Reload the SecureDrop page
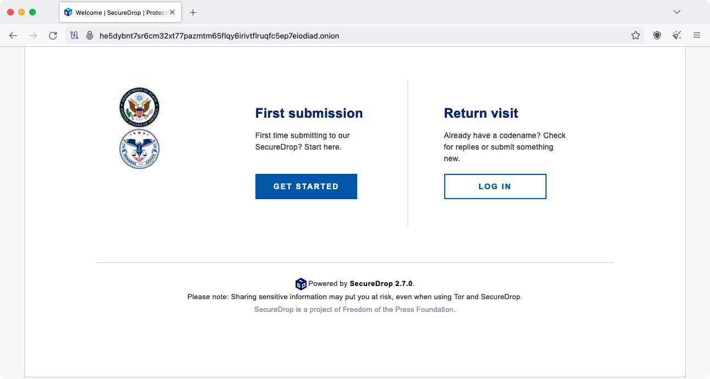This screenshot has height=379, width=710. coord(53,35)
